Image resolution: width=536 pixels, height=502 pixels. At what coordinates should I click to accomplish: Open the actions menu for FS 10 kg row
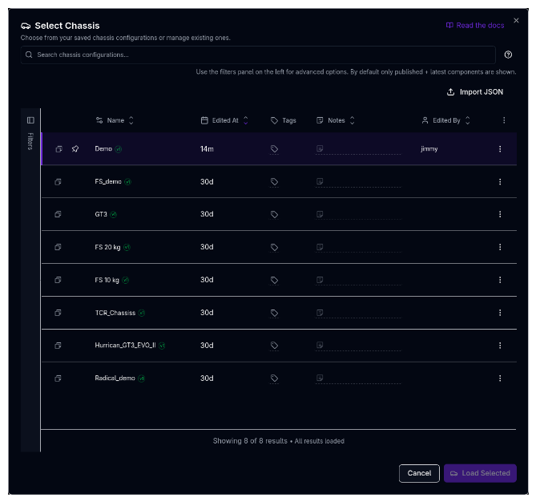point(500,280)
